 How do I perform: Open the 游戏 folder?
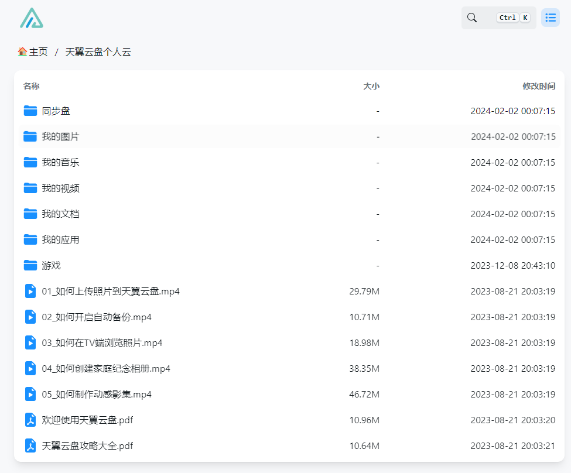click(51, 265)
